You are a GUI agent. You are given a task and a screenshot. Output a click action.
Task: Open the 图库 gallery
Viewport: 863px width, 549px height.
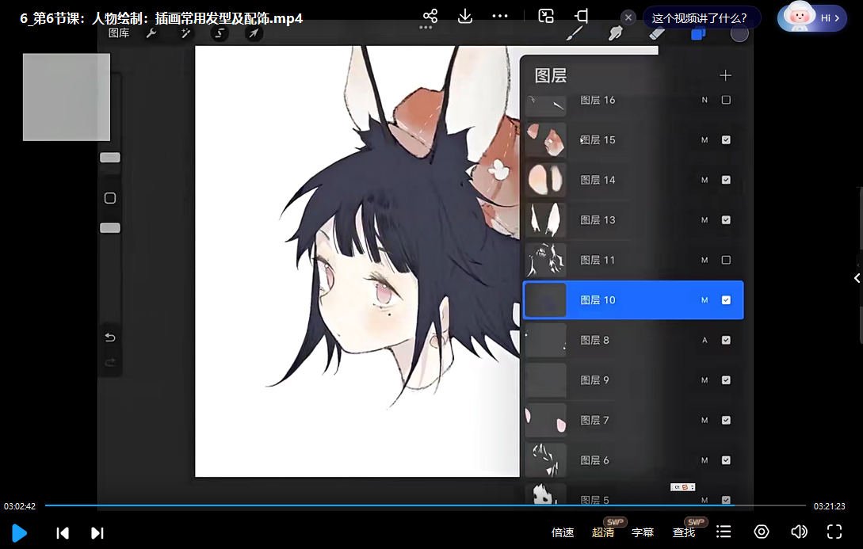120,34
